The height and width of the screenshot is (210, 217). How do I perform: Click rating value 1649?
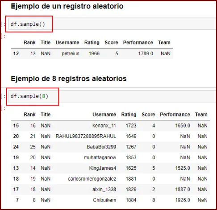131,136
